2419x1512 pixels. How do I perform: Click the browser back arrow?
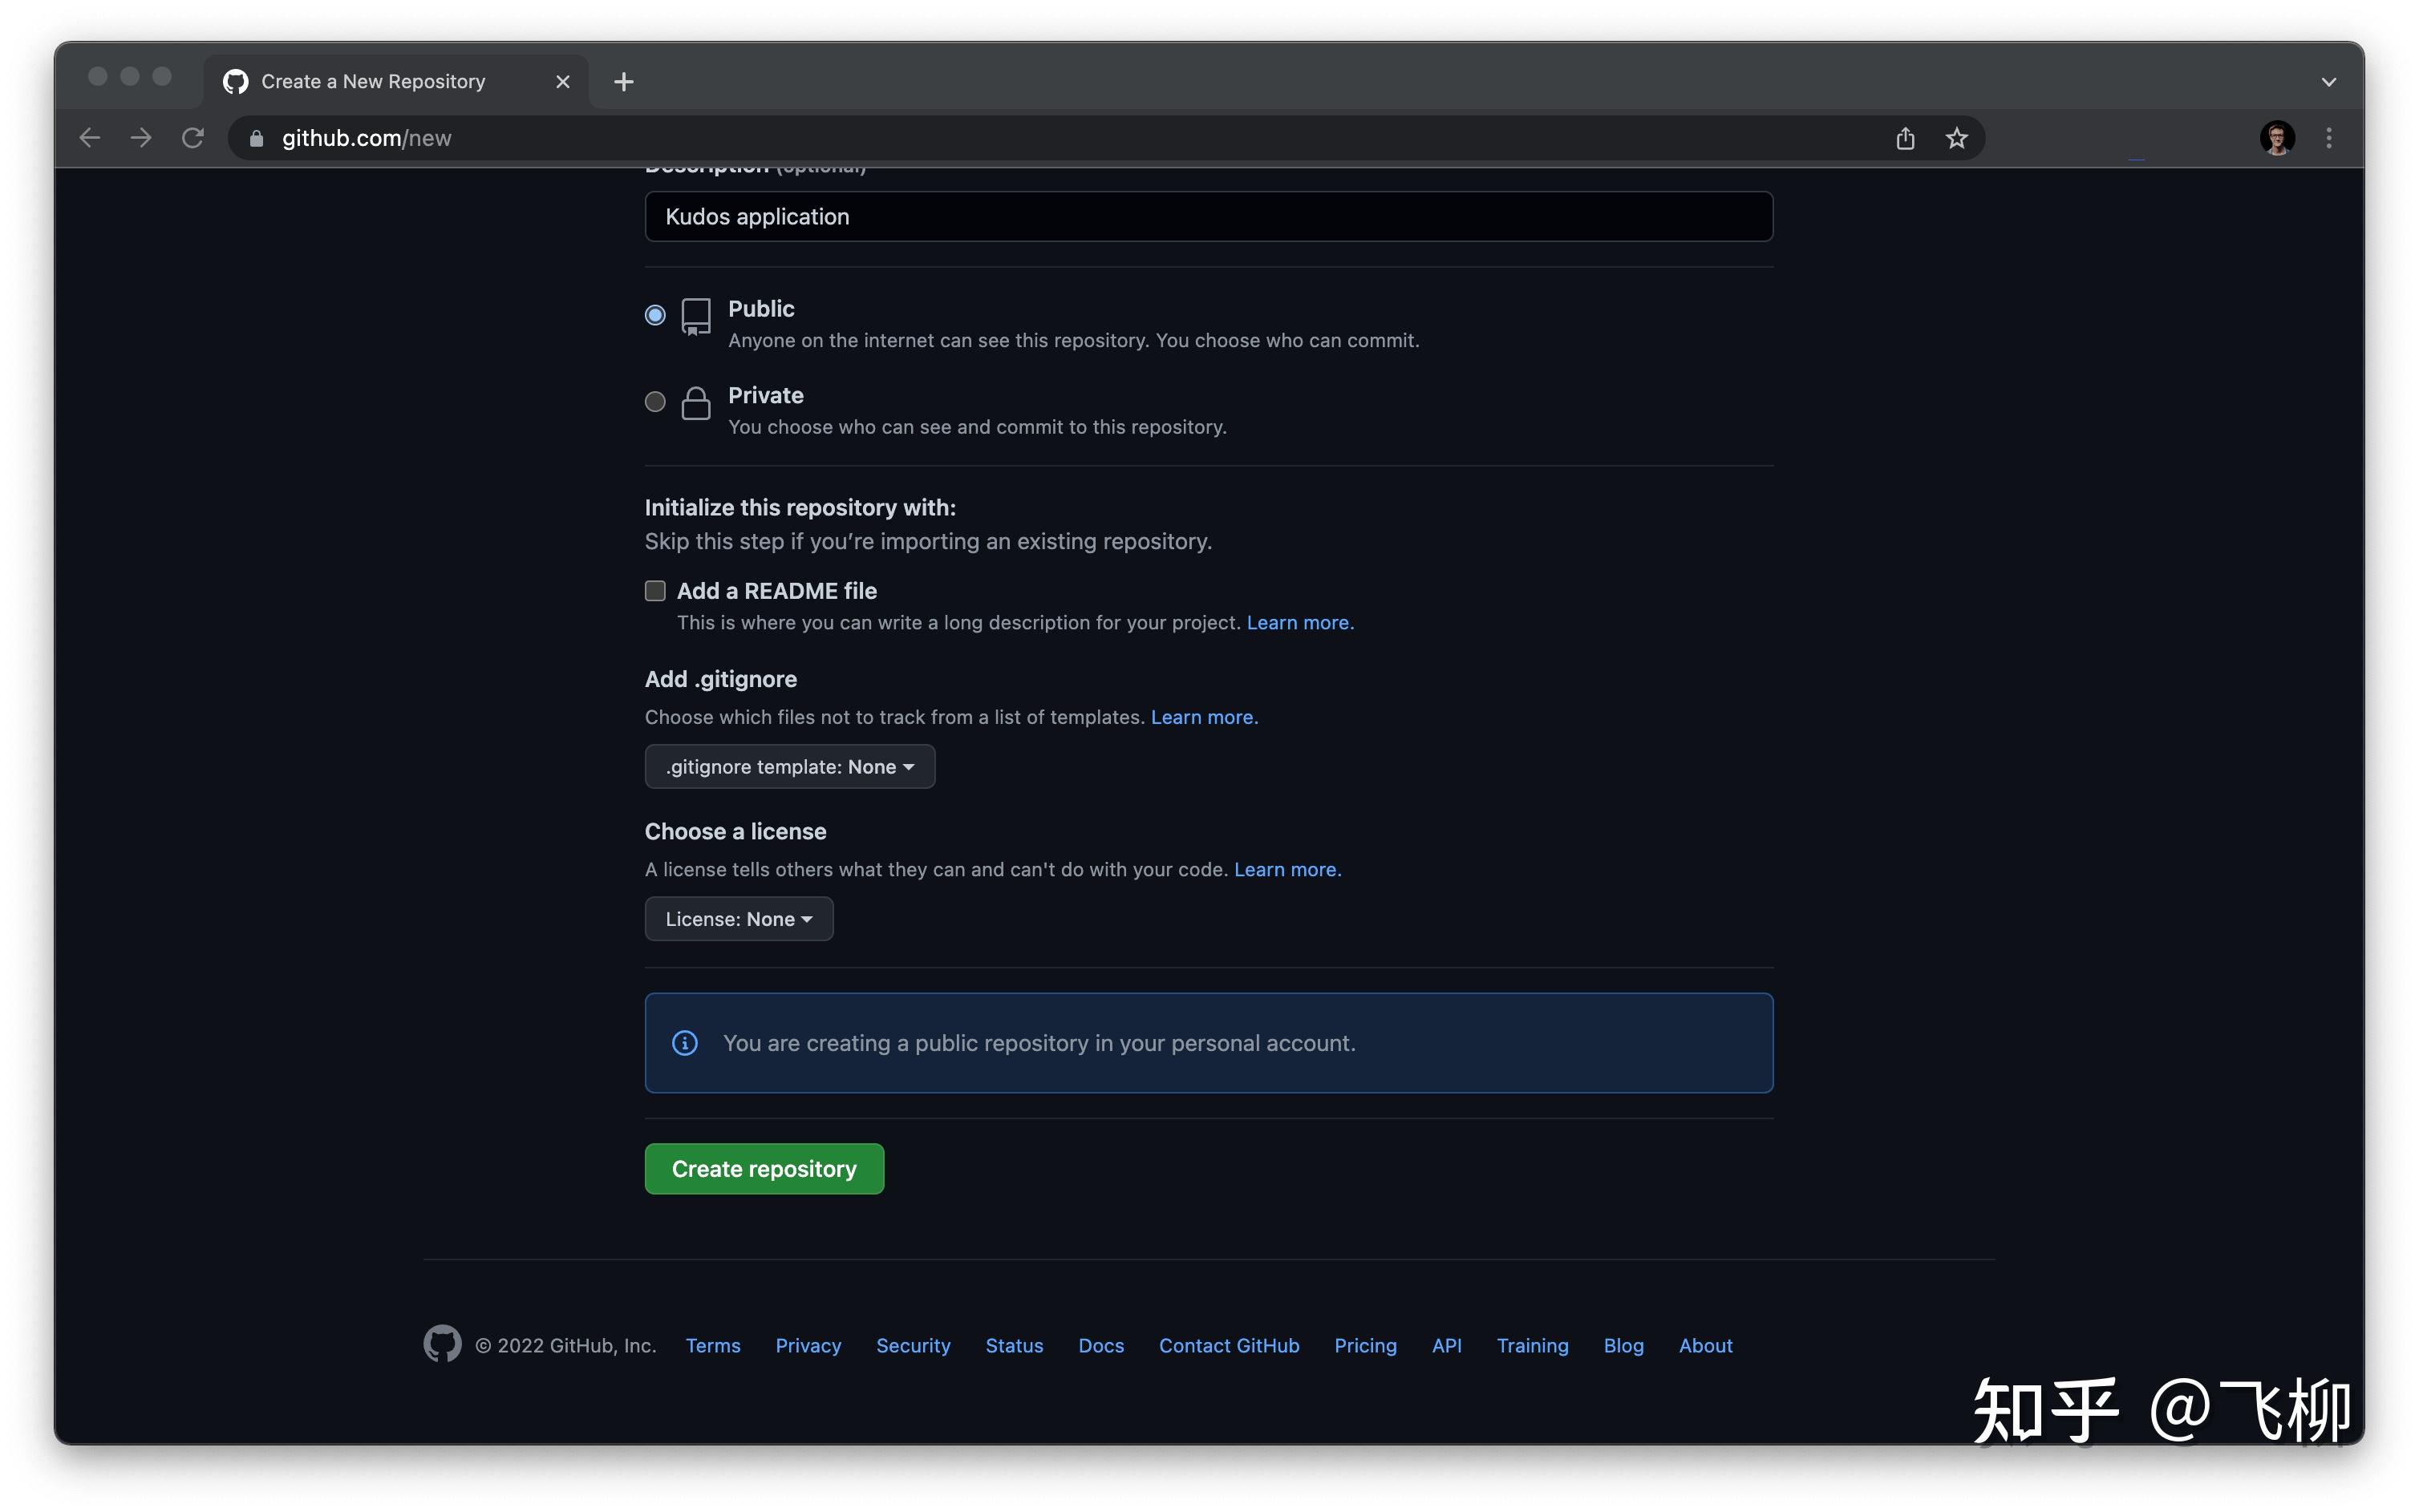[90, 138]
